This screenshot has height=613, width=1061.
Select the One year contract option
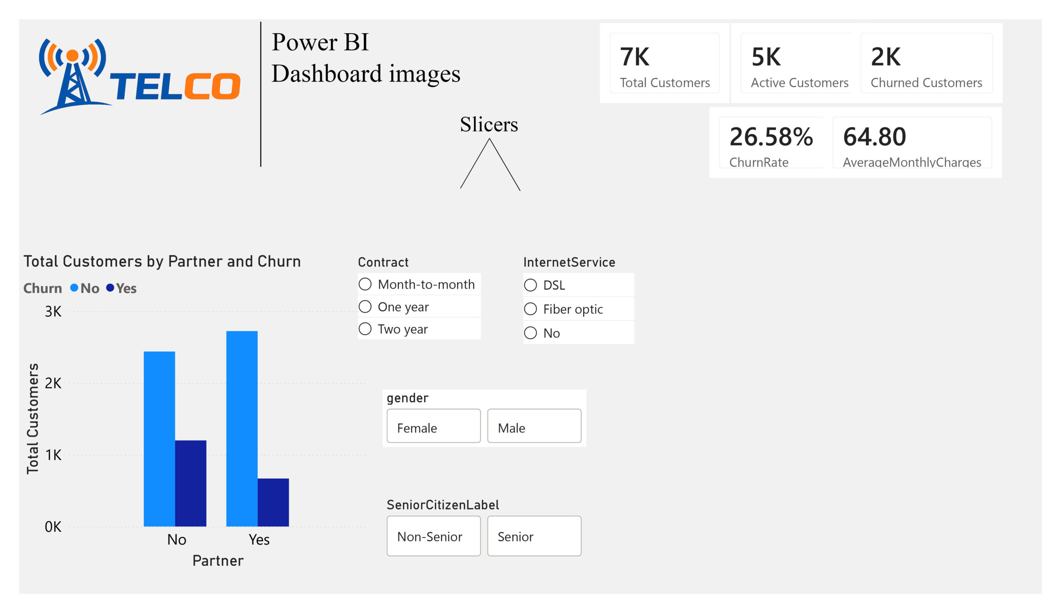365,307
